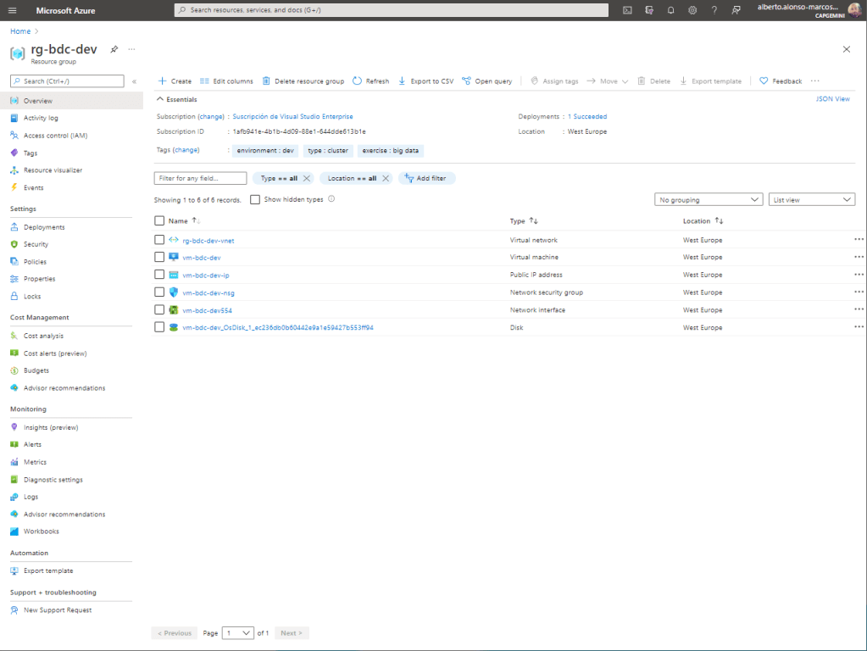Collapse the left sidebar menu
This screenshot has width=867, height=651.
134,81
